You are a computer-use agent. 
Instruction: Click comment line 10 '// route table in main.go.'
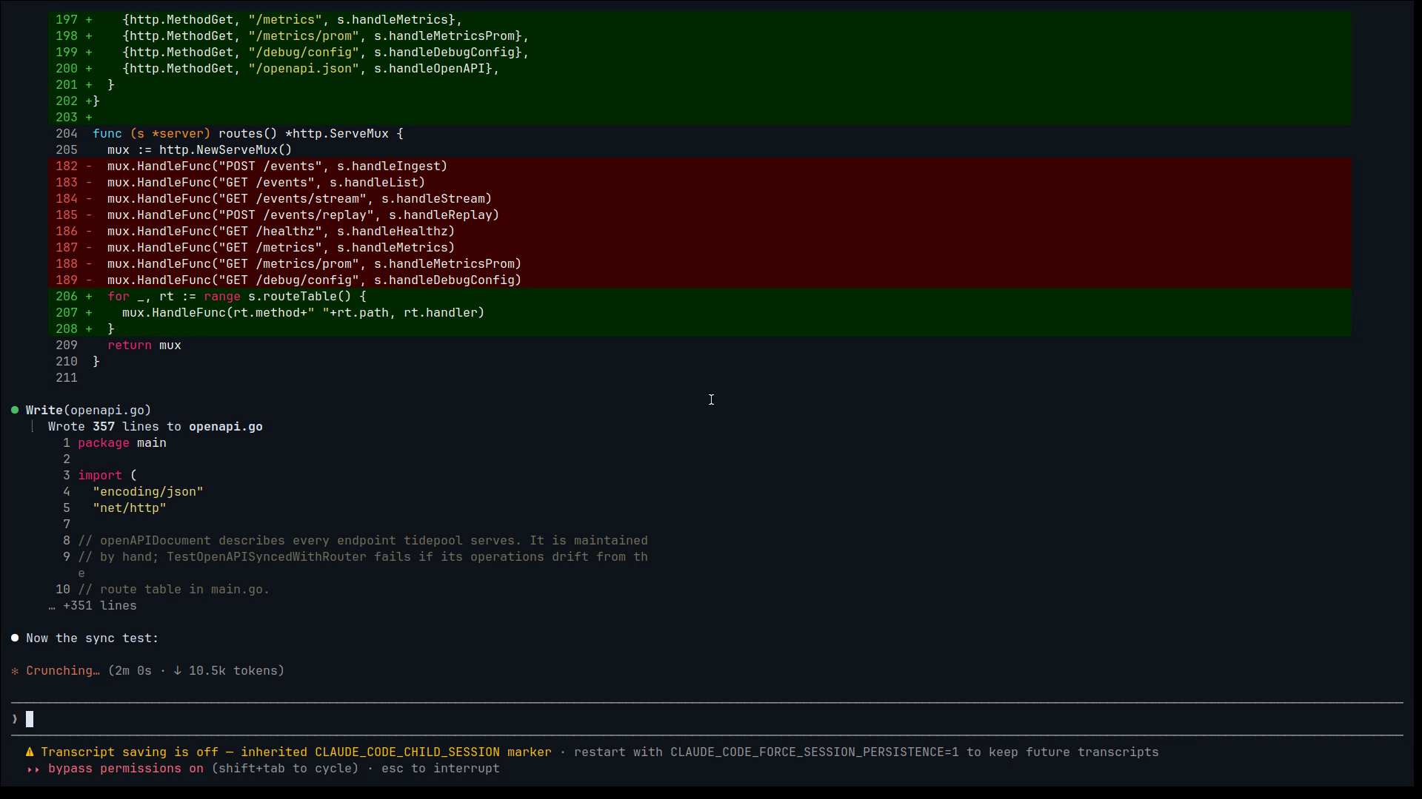click(174, 590)
